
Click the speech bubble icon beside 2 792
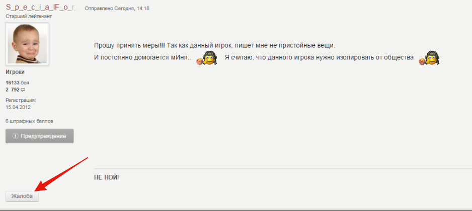(23, 89)
